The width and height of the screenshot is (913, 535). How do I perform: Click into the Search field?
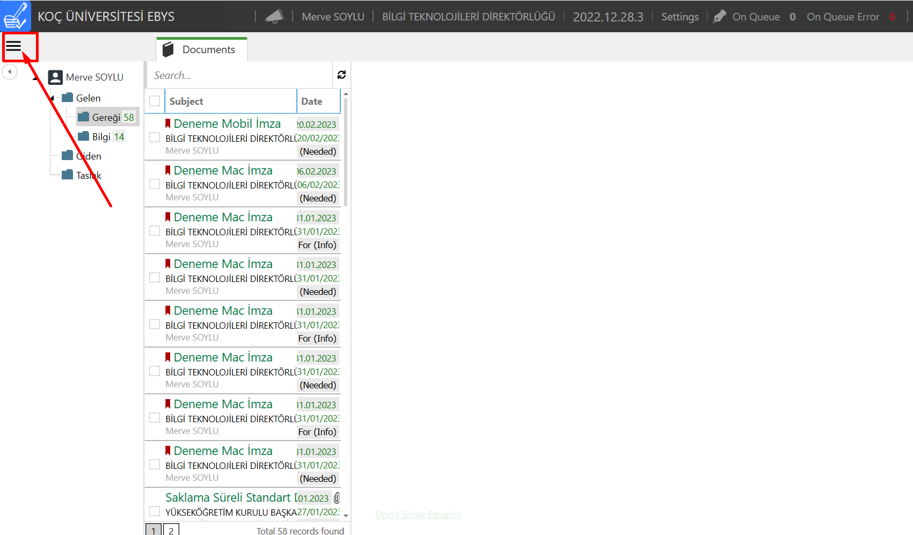click(239, 75)
